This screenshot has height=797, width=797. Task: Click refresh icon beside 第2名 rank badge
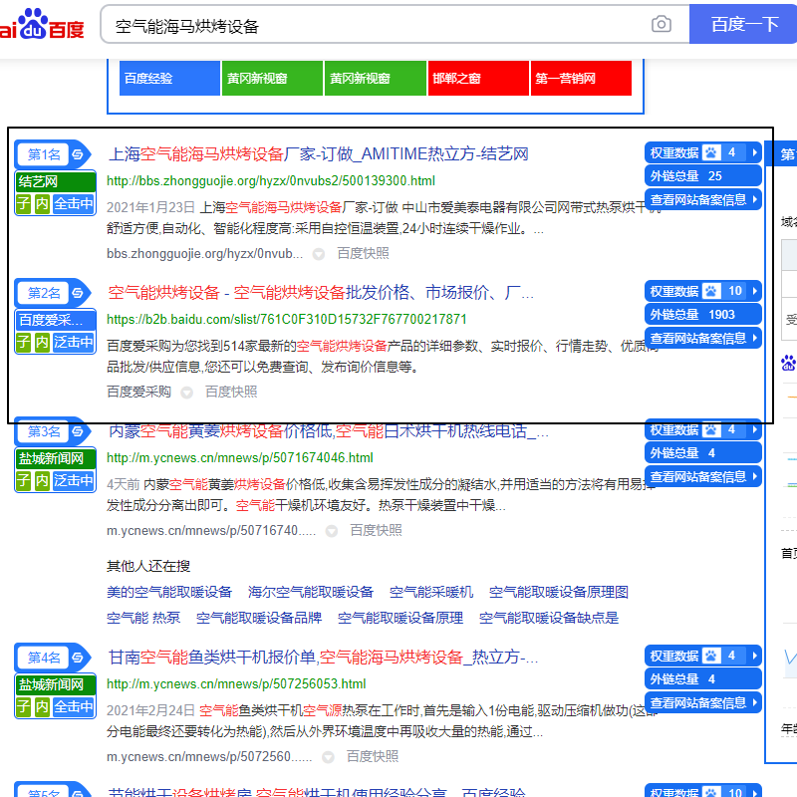tap(78, 293)
